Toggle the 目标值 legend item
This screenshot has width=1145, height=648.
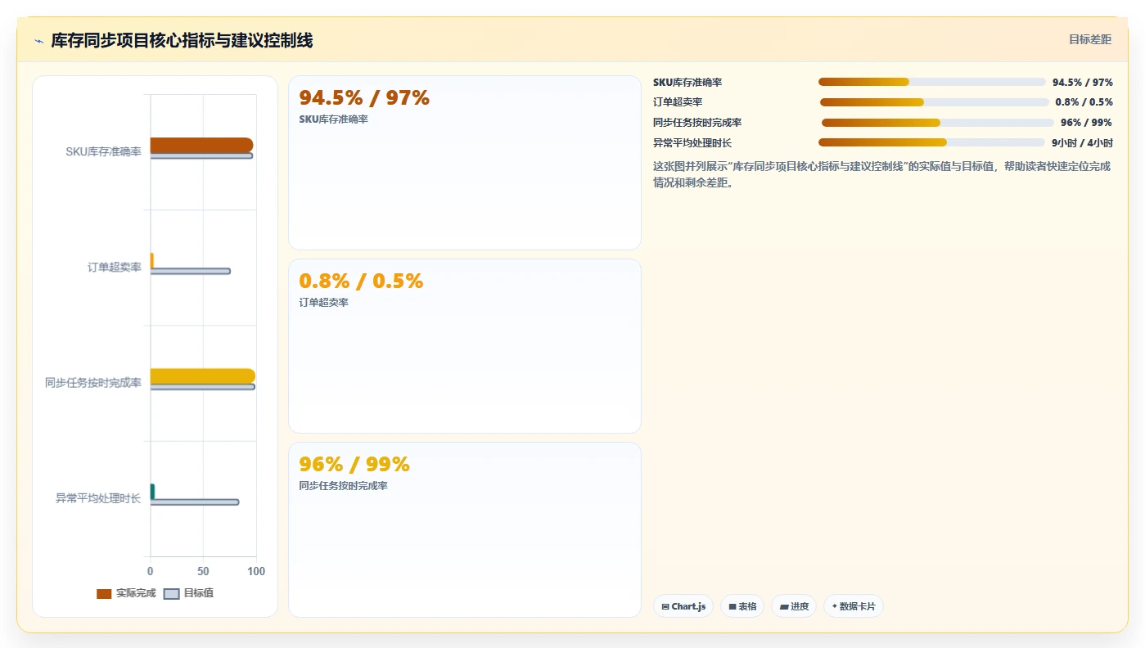(189, 593)
